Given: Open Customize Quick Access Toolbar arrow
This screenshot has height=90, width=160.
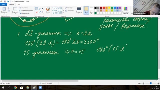Looking at the screenshot, I should [13, 1].
